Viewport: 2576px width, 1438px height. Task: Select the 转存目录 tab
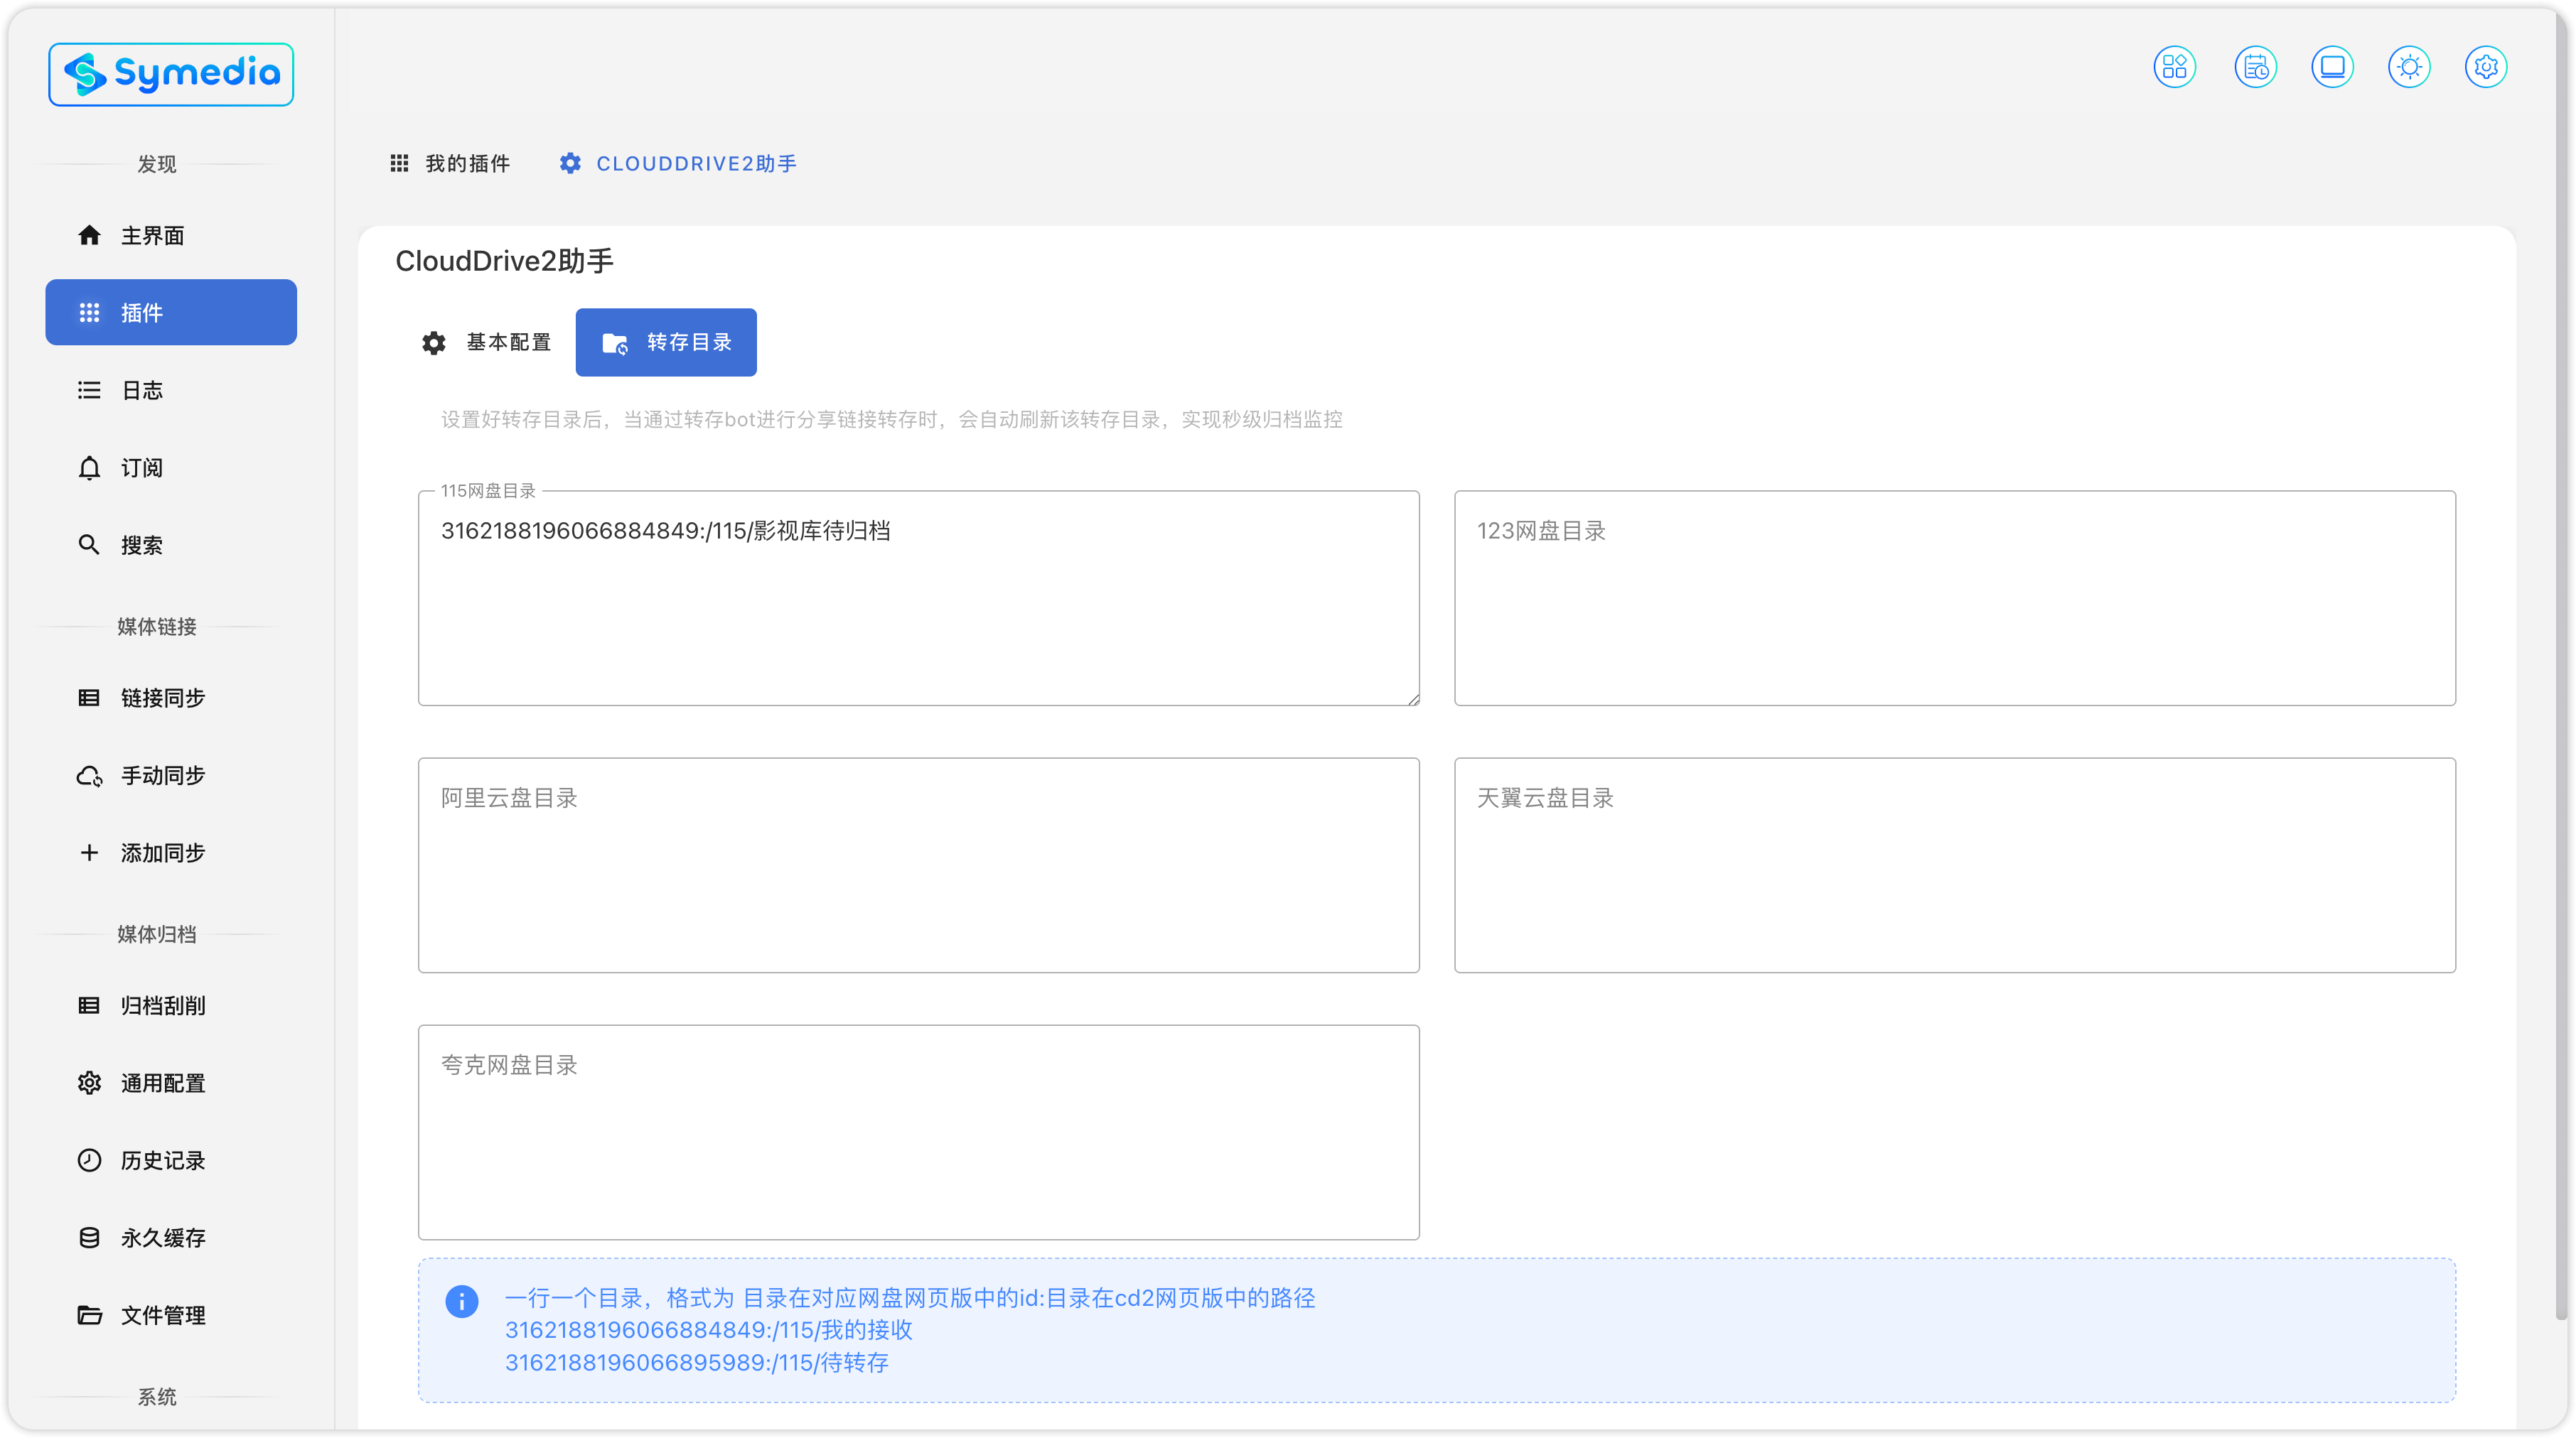[x=666, y=342]
